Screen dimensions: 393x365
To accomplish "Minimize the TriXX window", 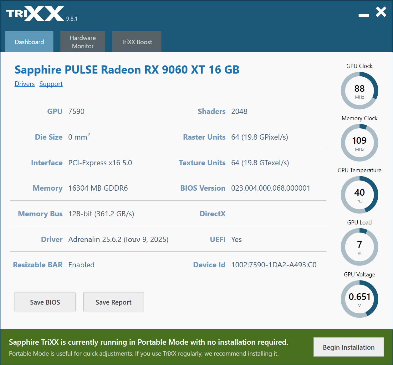I will (x=364, y=15).
